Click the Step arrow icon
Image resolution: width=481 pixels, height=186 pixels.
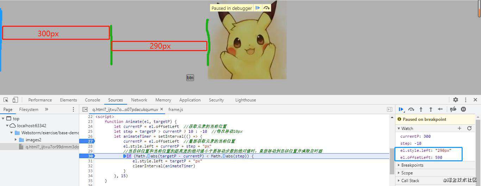[x=440, y=110]
